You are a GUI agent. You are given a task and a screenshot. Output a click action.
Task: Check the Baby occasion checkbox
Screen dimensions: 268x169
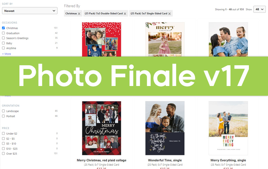[x=3, y=43]
